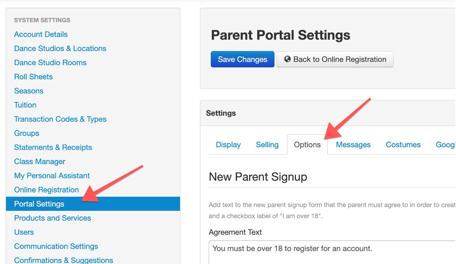Select Portal Settings in the sidebar
The height and width of the screenshot is (264, 456).
(93, 204)
